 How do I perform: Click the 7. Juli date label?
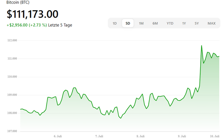tap(99, 136)
